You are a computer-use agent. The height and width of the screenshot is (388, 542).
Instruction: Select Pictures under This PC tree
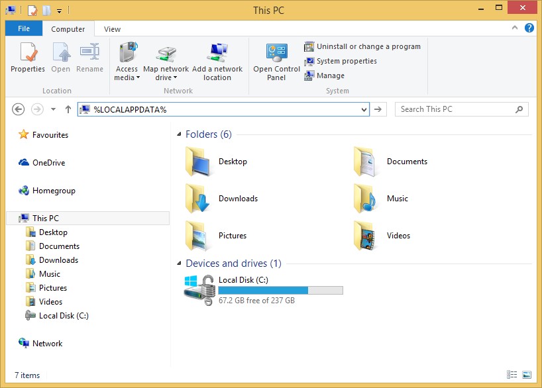tap(46, 287)
